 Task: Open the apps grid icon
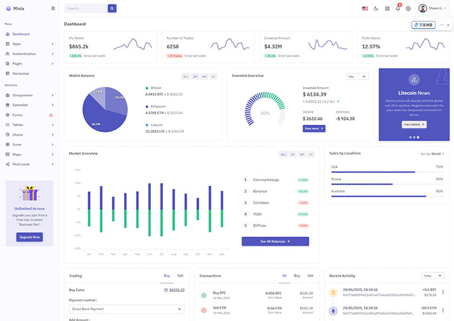[x=387, y=8]
